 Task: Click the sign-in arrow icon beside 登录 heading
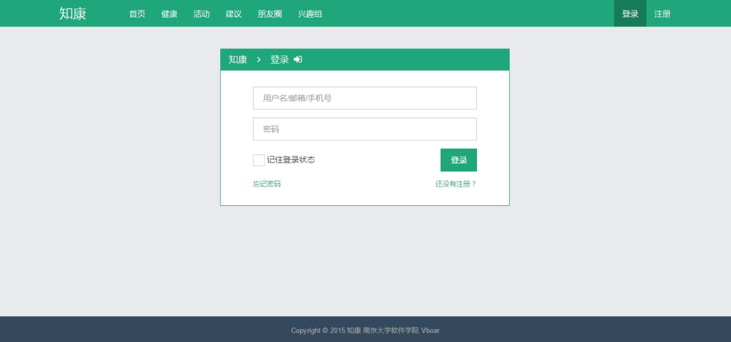(x=298, y=59)
